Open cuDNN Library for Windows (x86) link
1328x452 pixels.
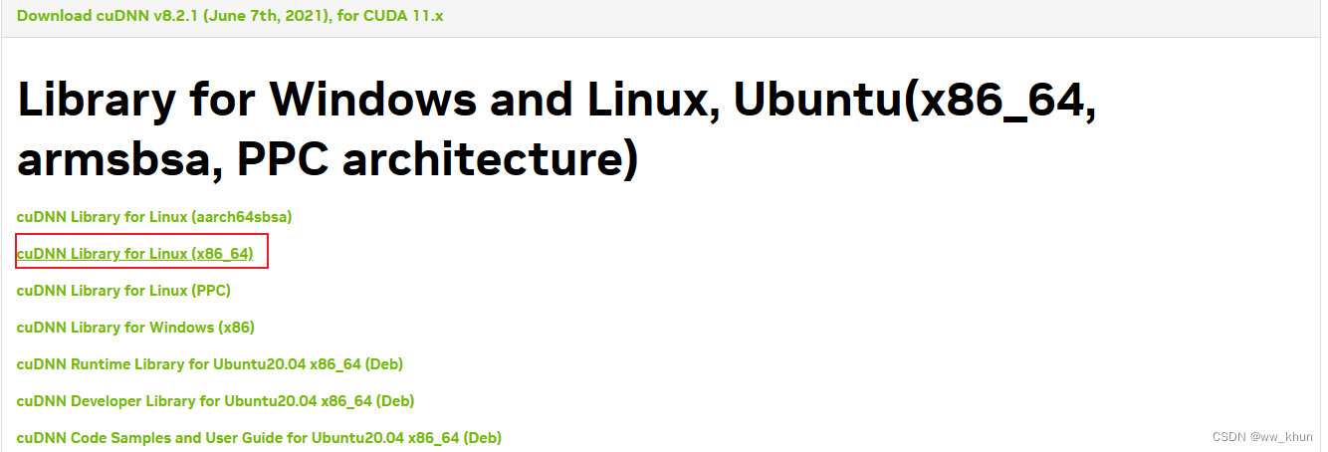[x=136, y=328]
